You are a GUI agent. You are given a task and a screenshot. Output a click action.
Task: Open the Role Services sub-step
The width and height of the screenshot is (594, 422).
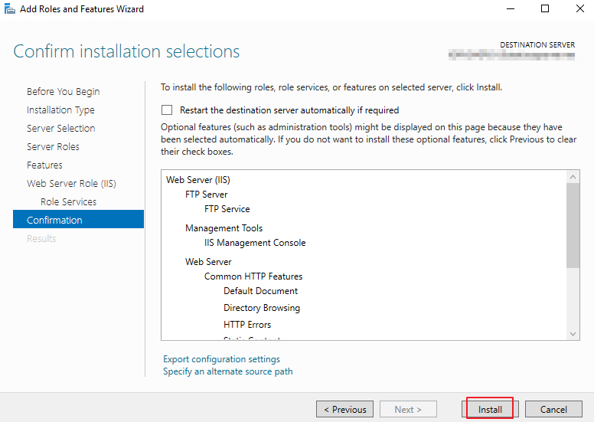pos(69,201)
